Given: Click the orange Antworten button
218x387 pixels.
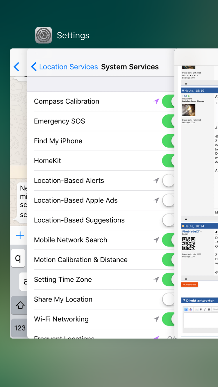Looking at the screenshot, I should pos(190,285).
